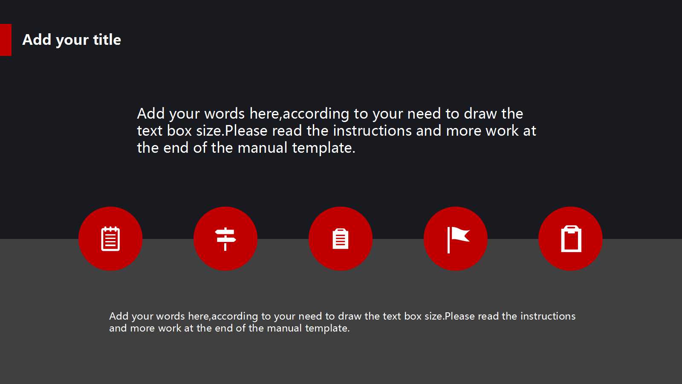Select the small lower paragraph ending 'manual template.'
This screenshot has width=682, height=384.
(x=342, y=322)
